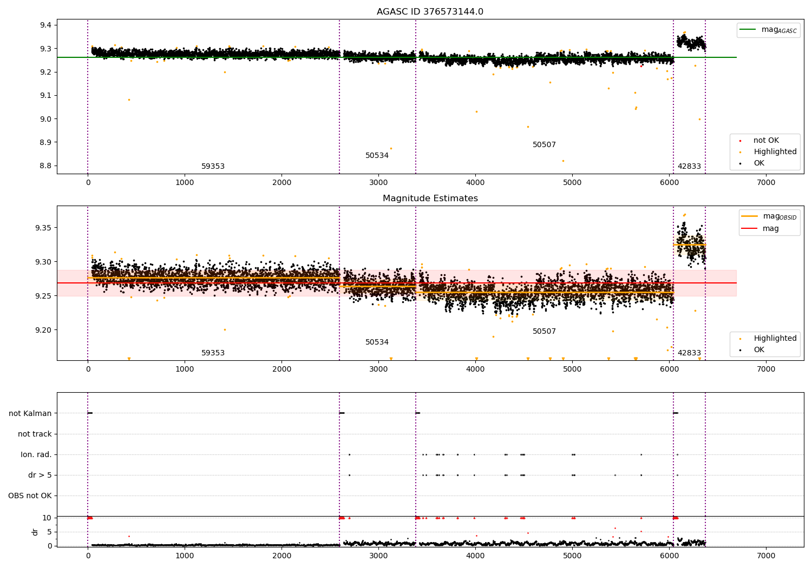Screen dimensions: 812x568
Task: Click OBSID label 59353 in Magnitude Estimates plot
Action: point(213,353)
